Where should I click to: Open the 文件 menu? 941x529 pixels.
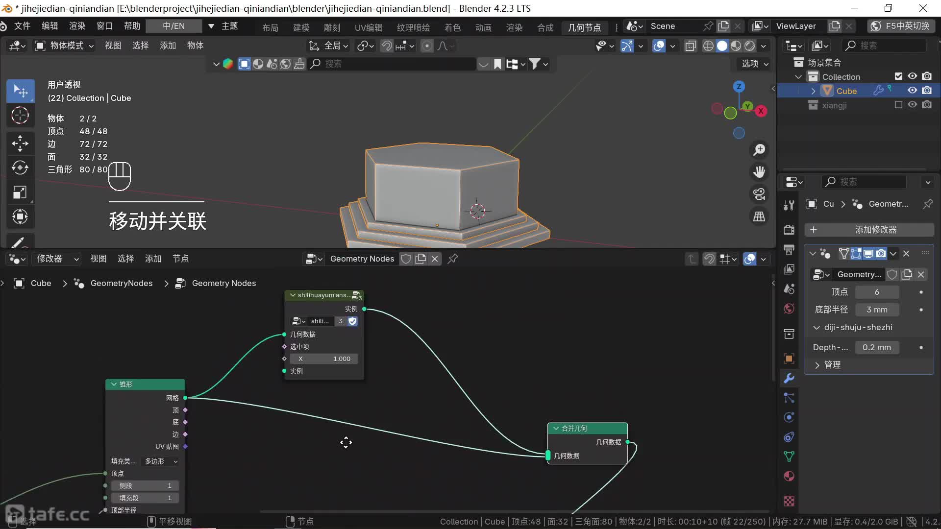click(x=22, y=26)
